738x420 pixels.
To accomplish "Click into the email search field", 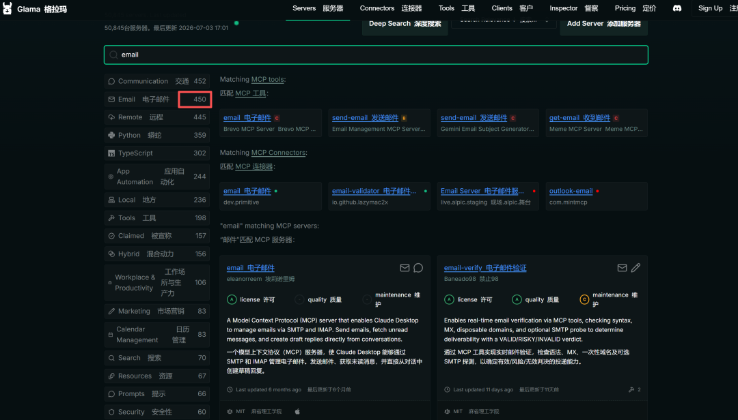I will click(x=376, y=55).
